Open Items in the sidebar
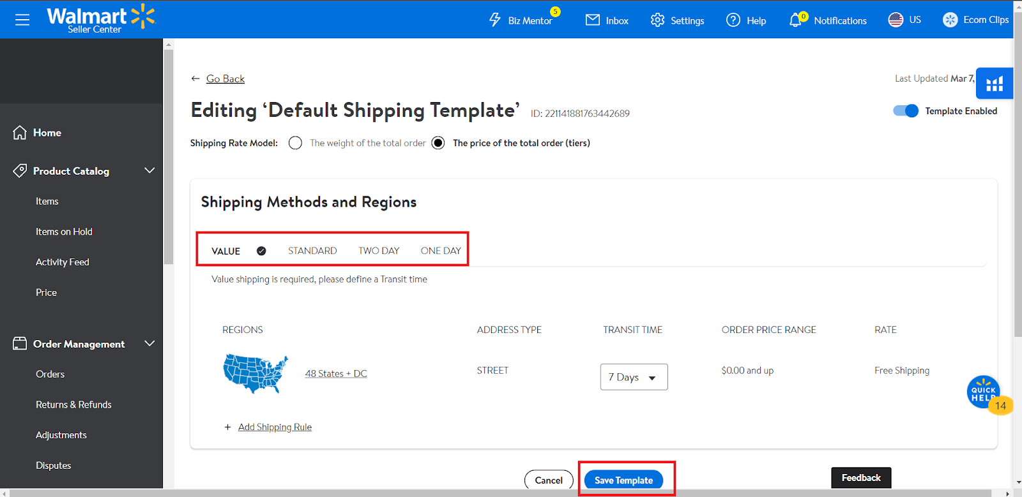 click(47, 201)
